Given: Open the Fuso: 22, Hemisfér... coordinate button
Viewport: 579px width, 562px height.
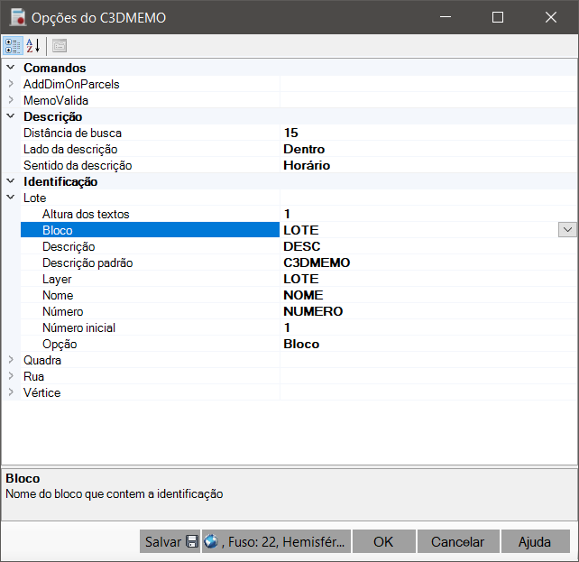Looking at the screenshot, I should tap(276, 541).
